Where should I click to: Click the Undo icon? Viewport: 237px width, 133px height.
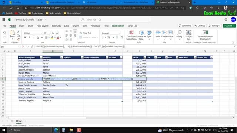click(x=4, y=33)
